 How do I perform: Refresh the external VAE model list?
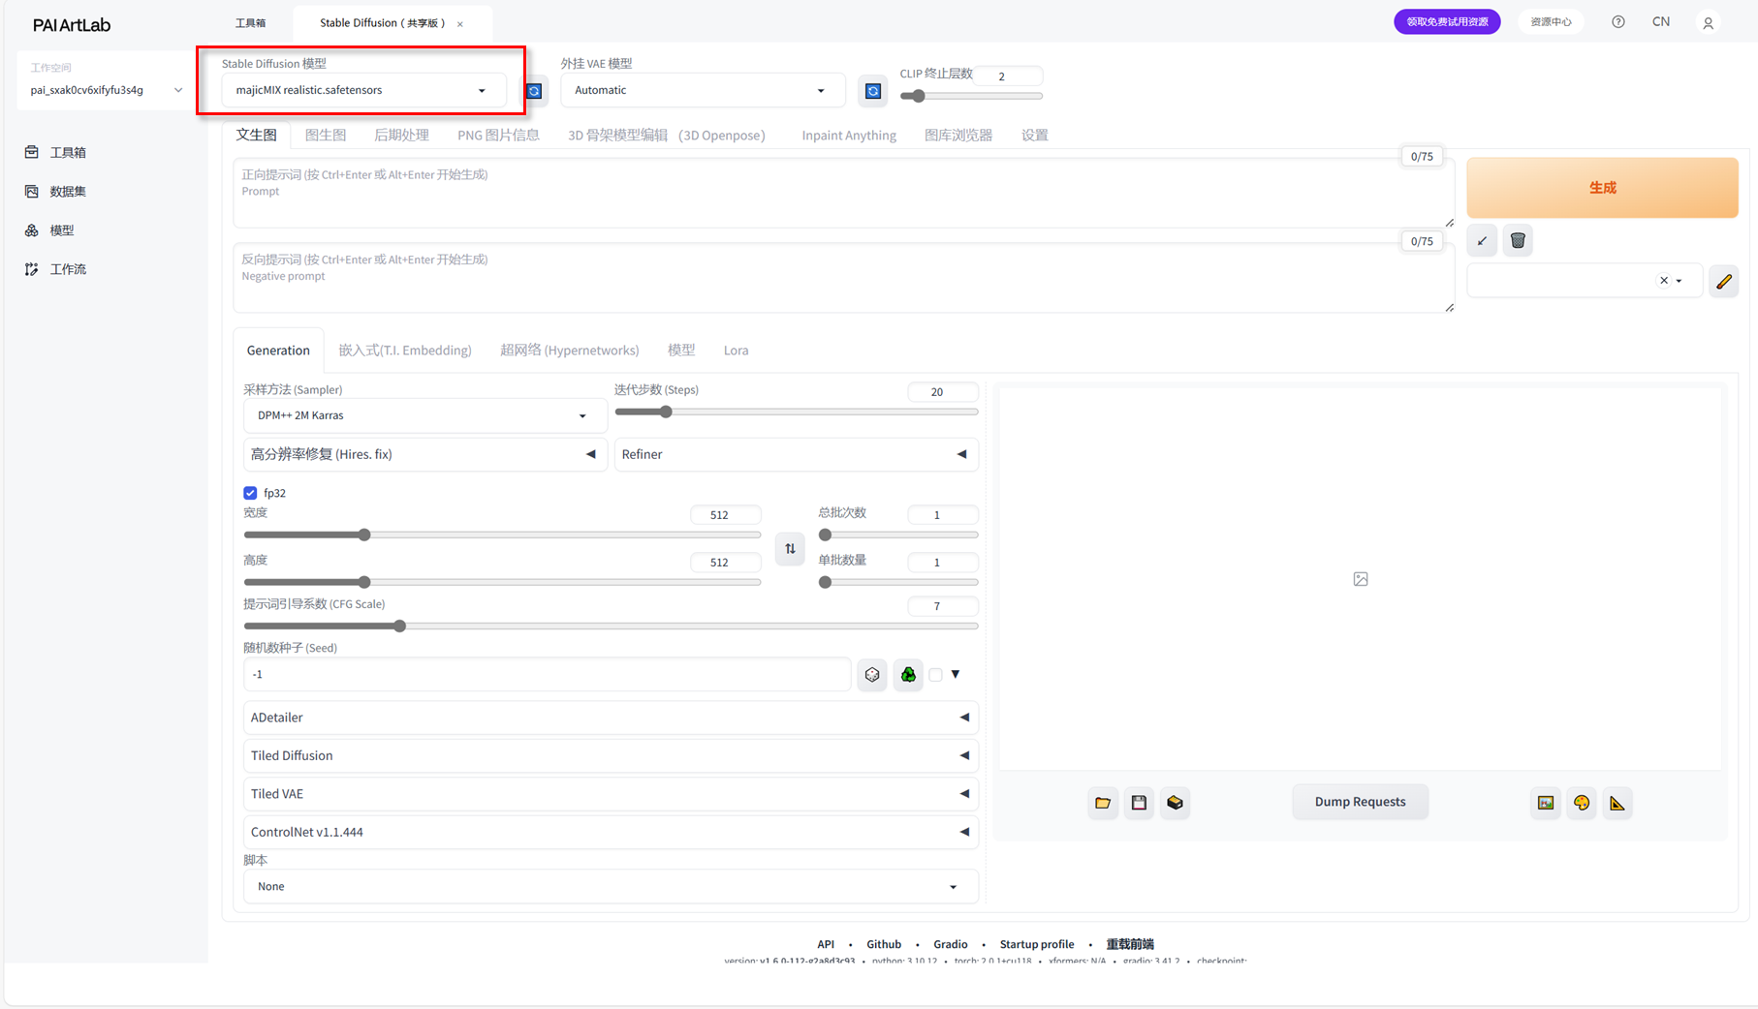[873, 91]
